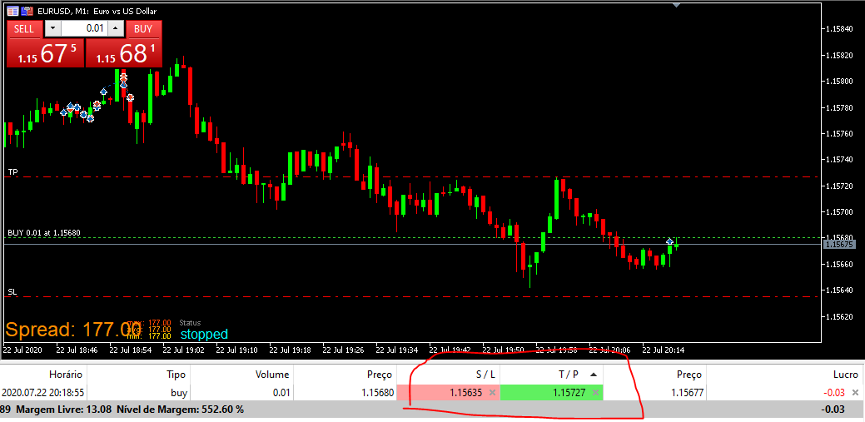Click the Spread: 177.00 indicator text
Viewport: 865px width, 422px height.
[72, 330]
